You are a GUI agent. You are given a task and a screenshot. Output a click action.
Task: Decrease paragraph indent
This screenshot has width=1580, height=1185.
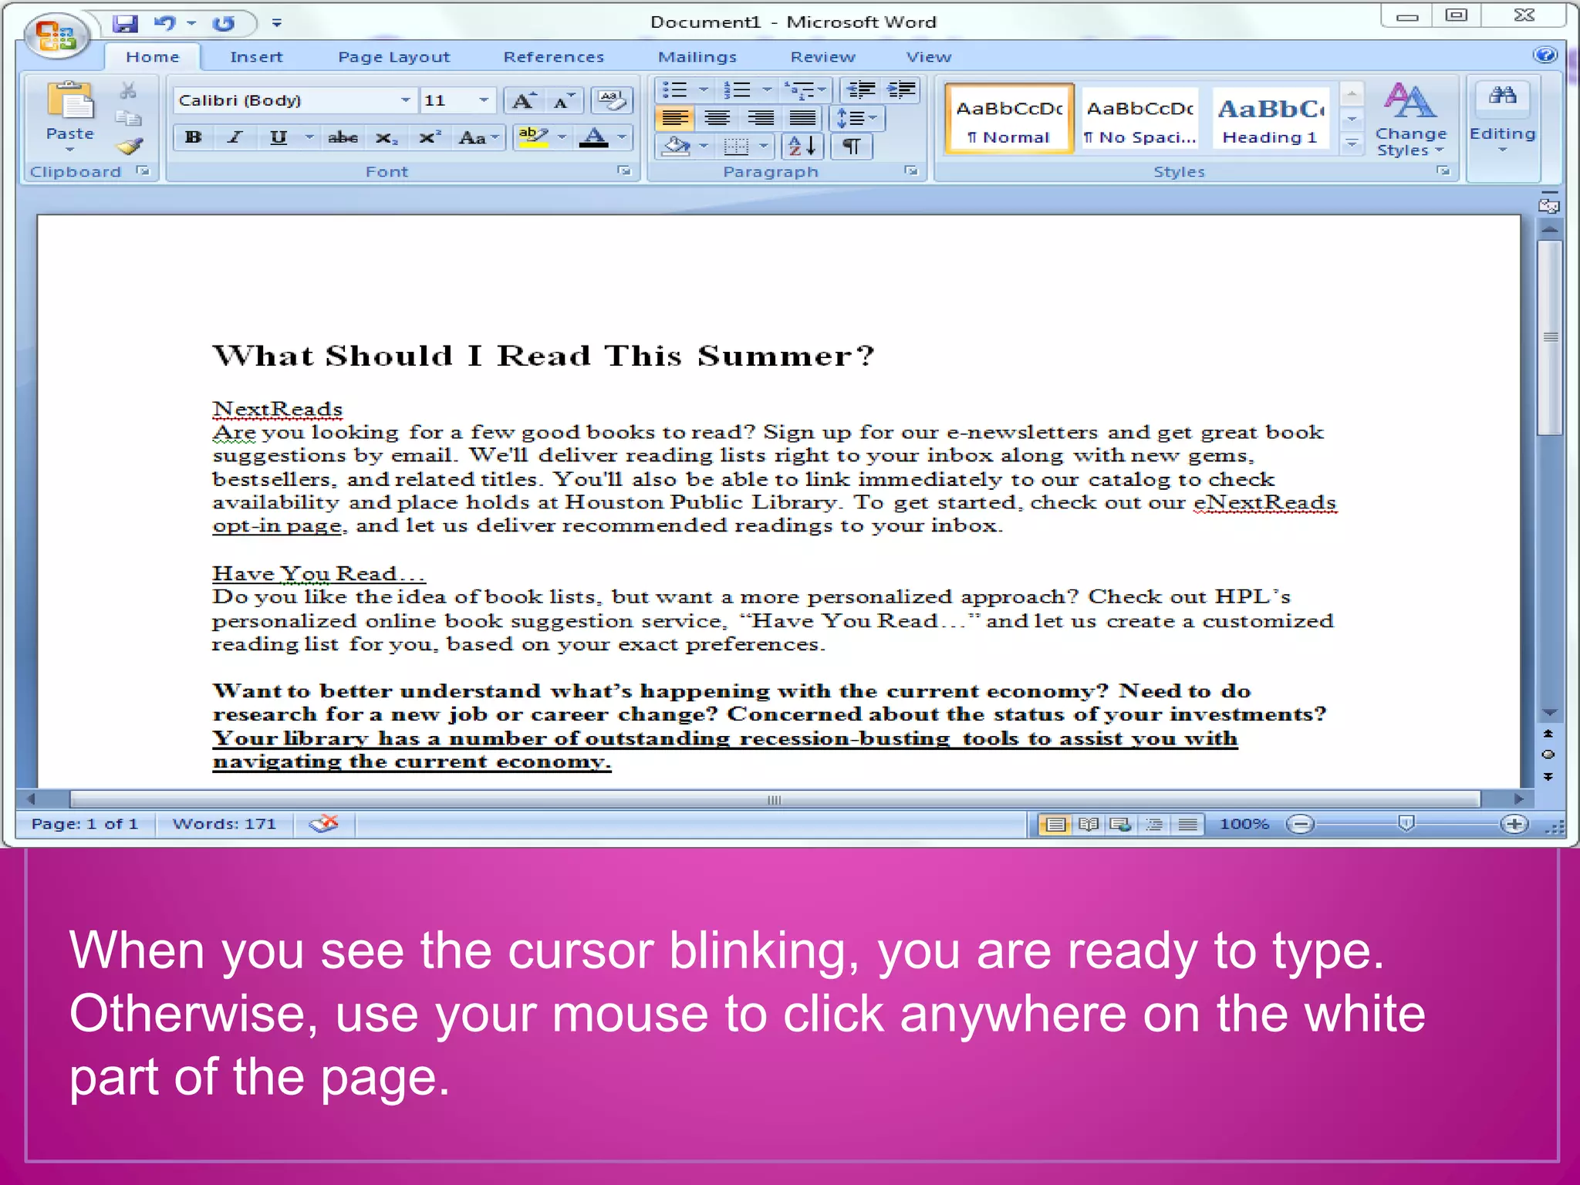(860, 90)
